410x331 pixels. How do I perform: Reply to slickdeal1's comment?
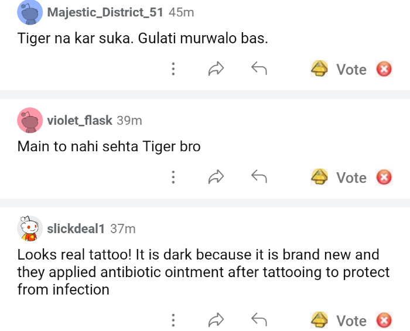(x=259, y=320)
